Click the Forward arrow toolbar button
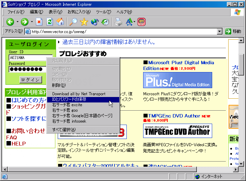Viewport: 246px width, 181px height. (25, 22)
